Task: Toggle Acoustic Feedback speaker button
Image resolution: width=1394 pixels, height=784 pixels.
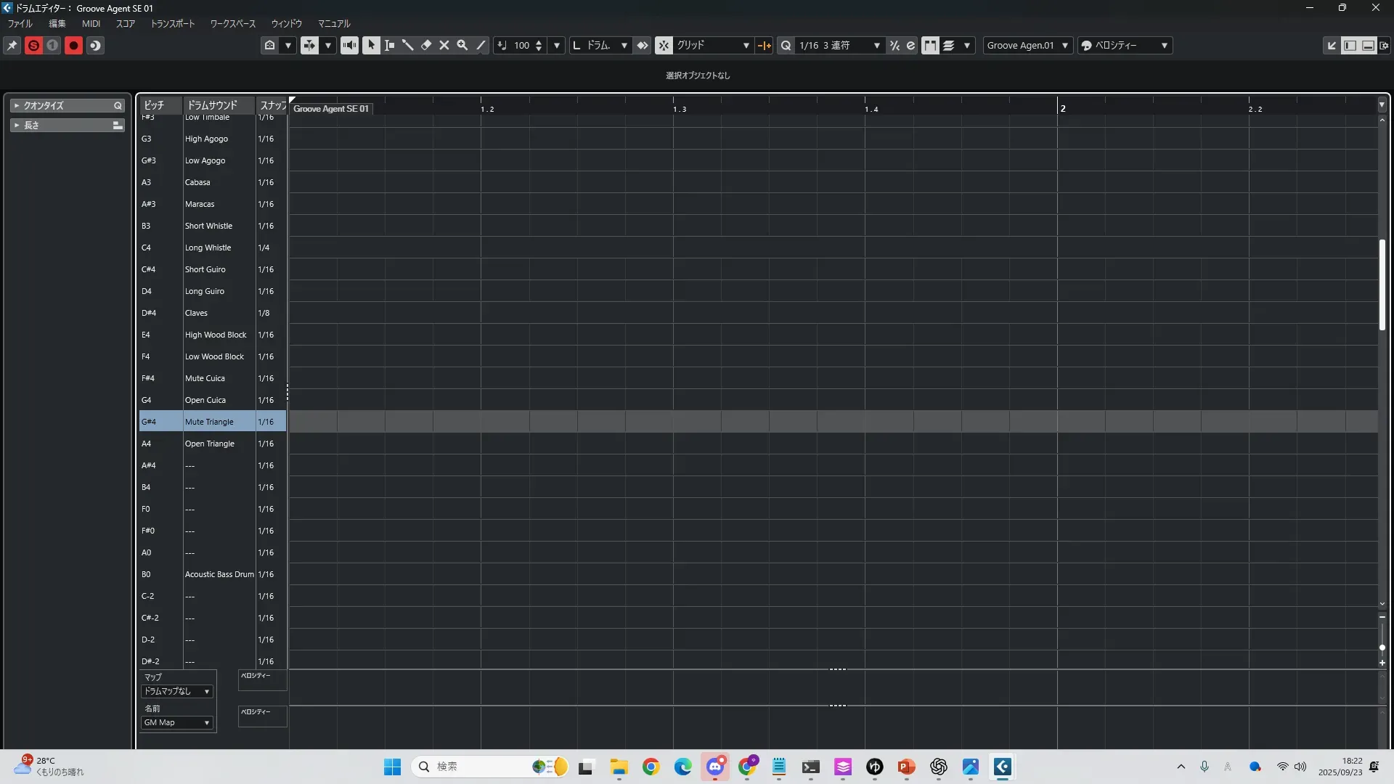Action: 349,45
